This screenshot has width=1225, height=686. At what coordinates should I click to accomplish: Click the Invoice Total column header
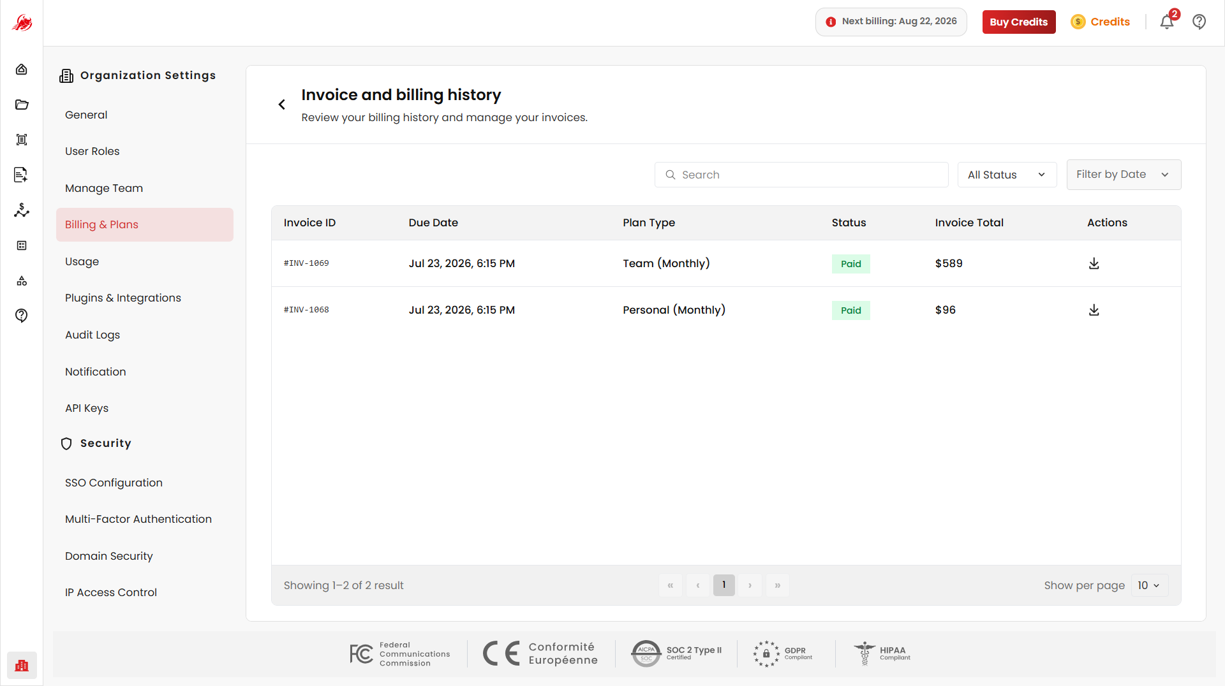(x=969, y=223)
